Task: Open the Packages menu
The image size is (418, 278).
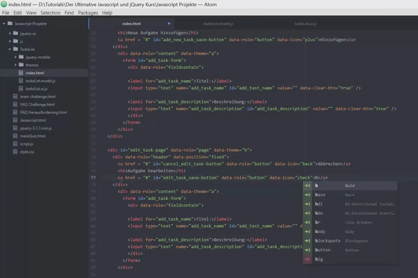Action: pyautogui.click(x=88, y=13)
